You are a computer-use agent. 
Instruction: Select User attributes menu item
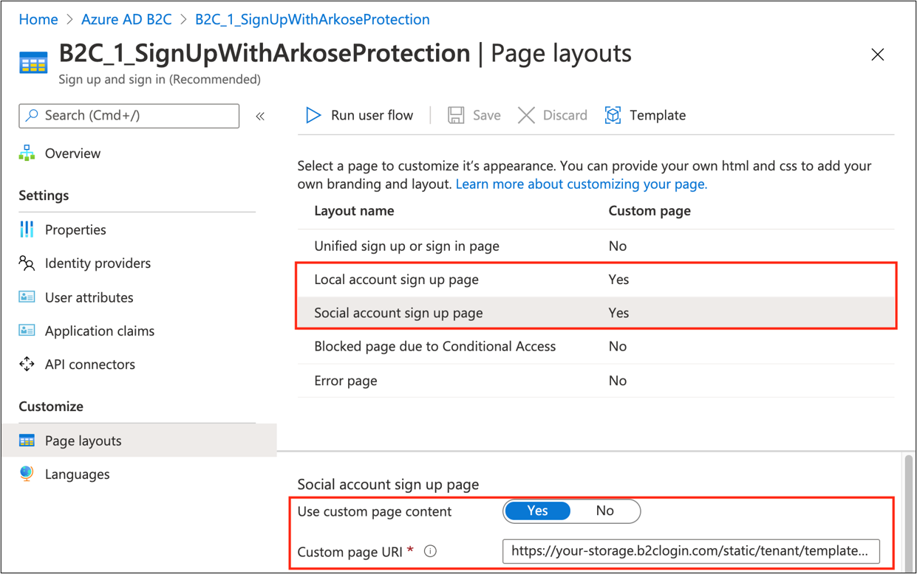point(89,297)
